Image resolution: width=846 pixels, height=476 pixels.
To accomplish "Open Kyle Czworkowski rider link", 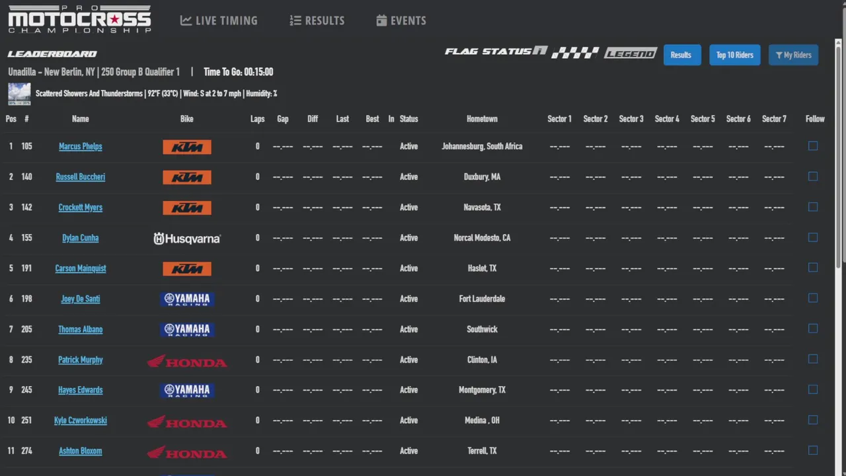I will coord(81,420).
